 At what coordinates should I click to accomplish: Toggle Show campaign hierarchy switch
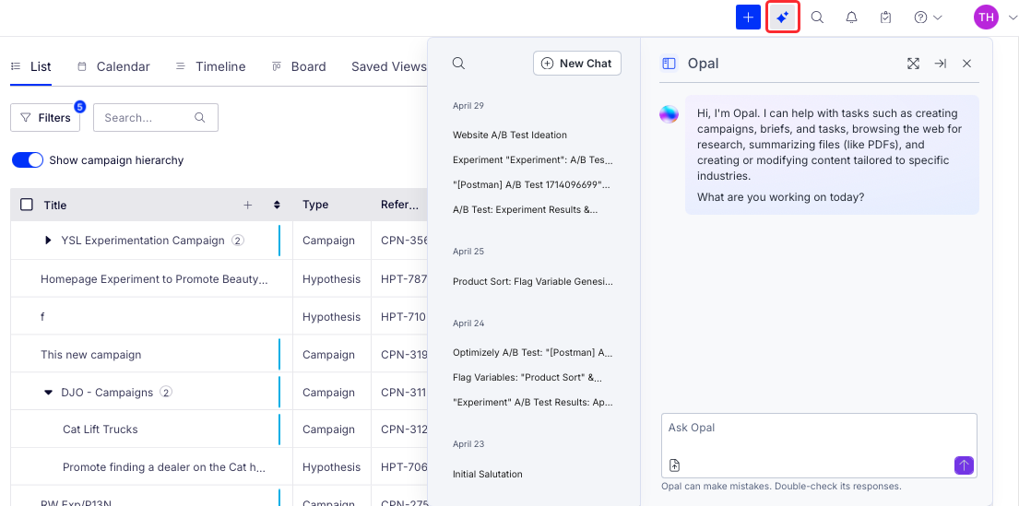coord(28,159)
